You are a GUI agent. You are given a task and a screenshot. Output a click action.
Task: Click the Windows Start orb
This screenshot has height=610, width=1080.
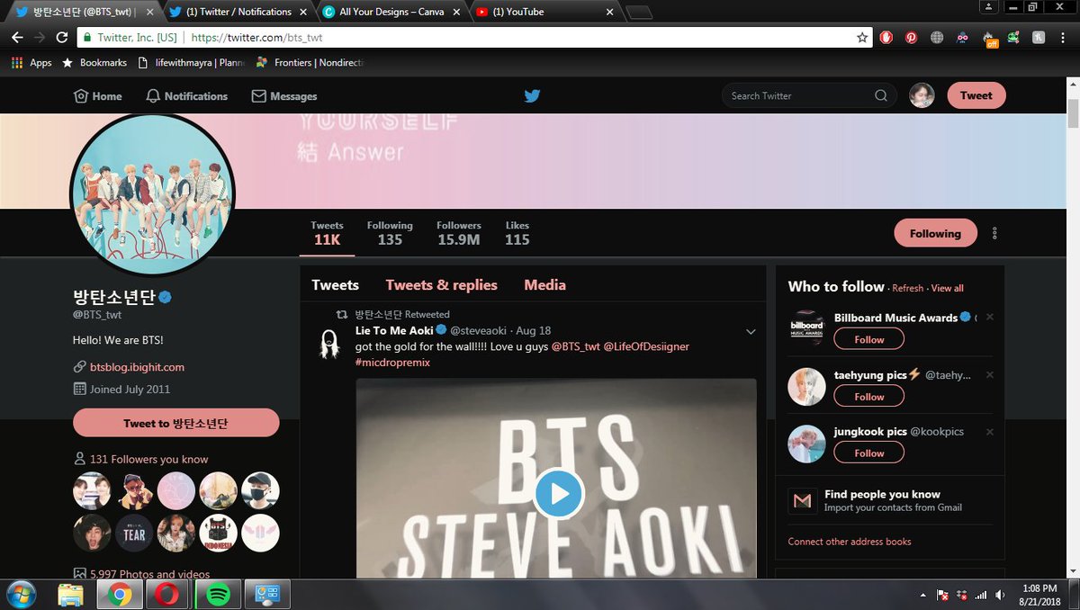(x=20, y=595)
